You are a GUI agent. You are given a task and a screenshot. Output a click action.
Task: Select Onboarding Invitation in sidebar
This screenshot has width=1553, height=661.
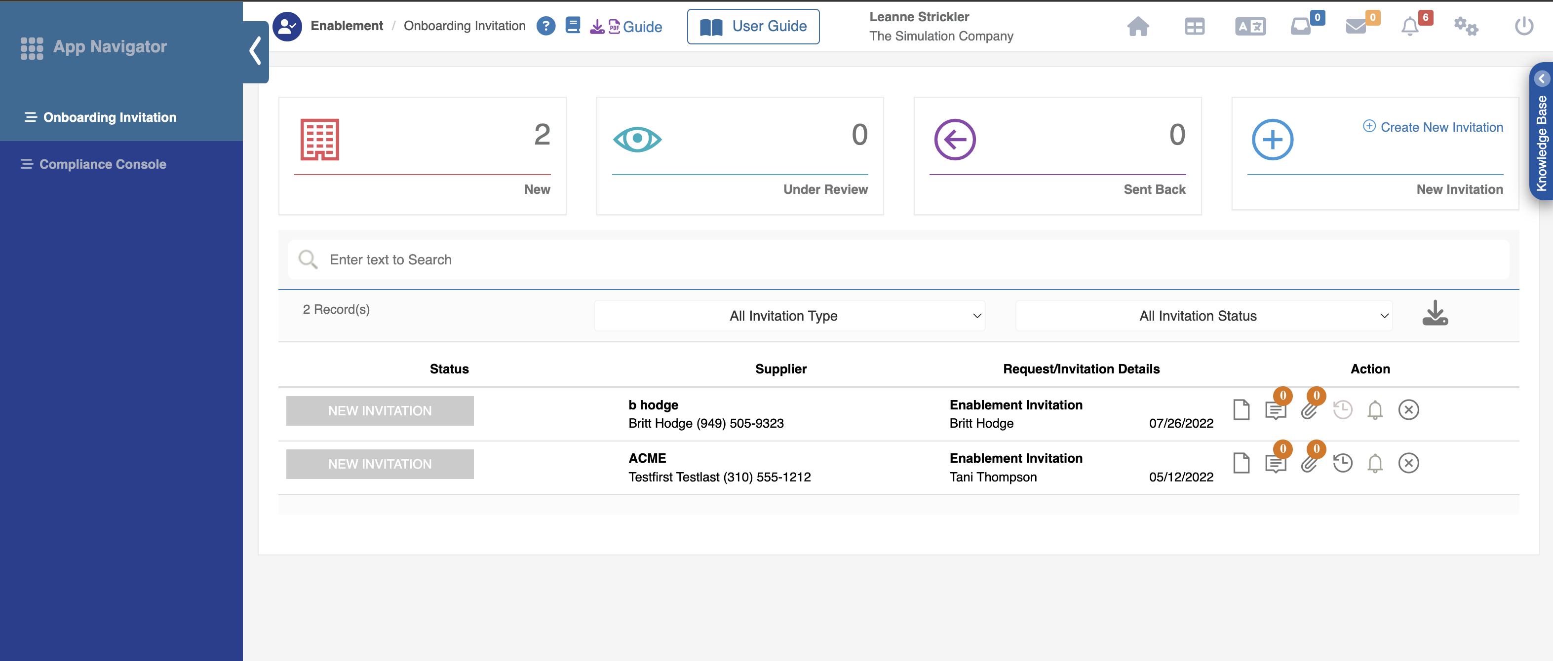110,117
